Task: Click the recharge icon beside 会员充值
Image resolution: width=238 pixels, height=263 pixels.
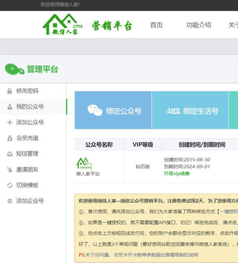Action: coord(10,138)
